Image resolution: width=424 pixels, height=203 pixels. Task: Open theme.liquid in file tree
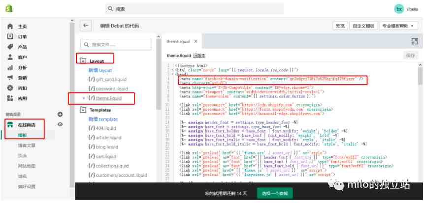[105, 98]
